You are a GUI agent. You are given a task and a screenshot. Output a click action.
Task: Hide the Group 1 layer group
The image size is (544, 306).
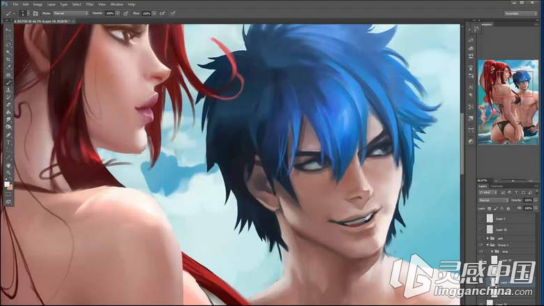(x=481, y=245)
